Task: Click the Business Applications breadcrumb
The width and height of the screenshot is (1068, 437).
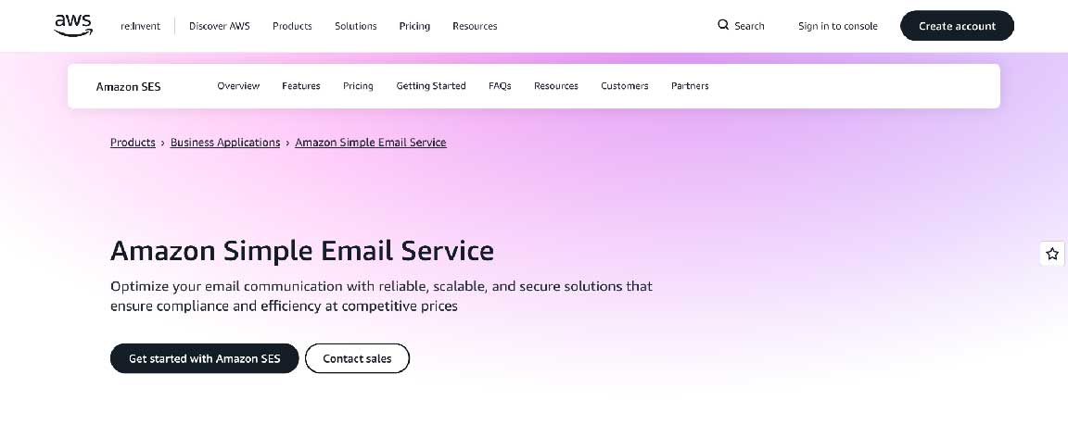Action: point(225,143)
